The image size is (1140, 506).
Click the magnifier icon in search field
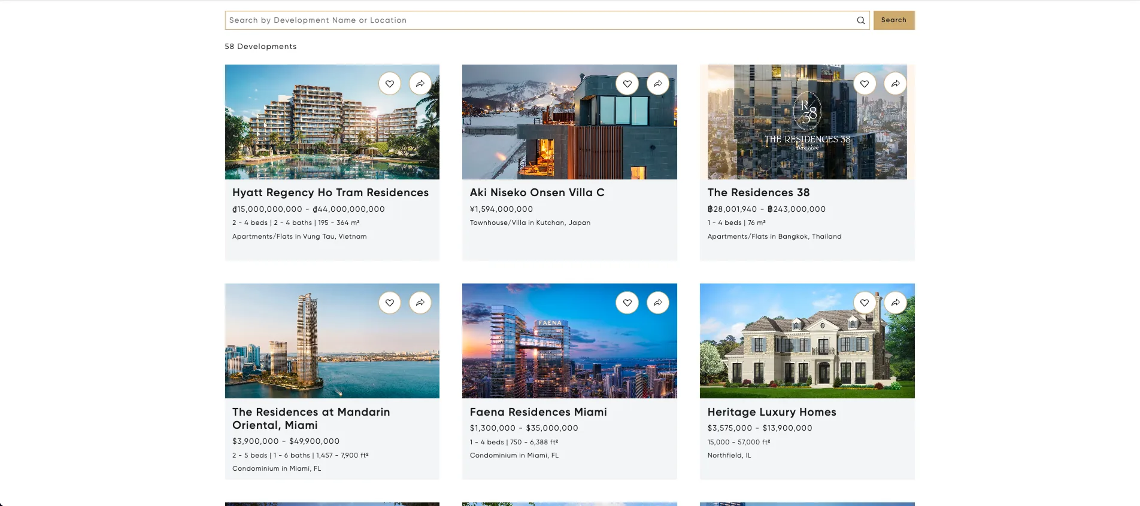click(860, 20)
